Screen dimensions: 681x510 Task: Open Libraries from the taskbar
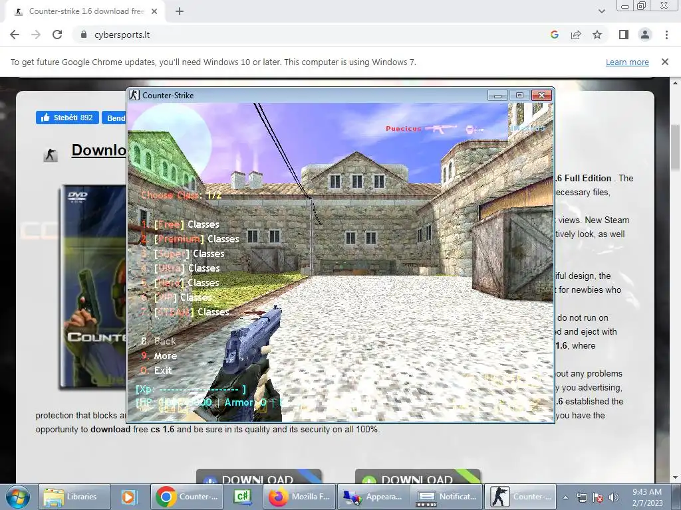pyautogui.click(x=74, y=497)
